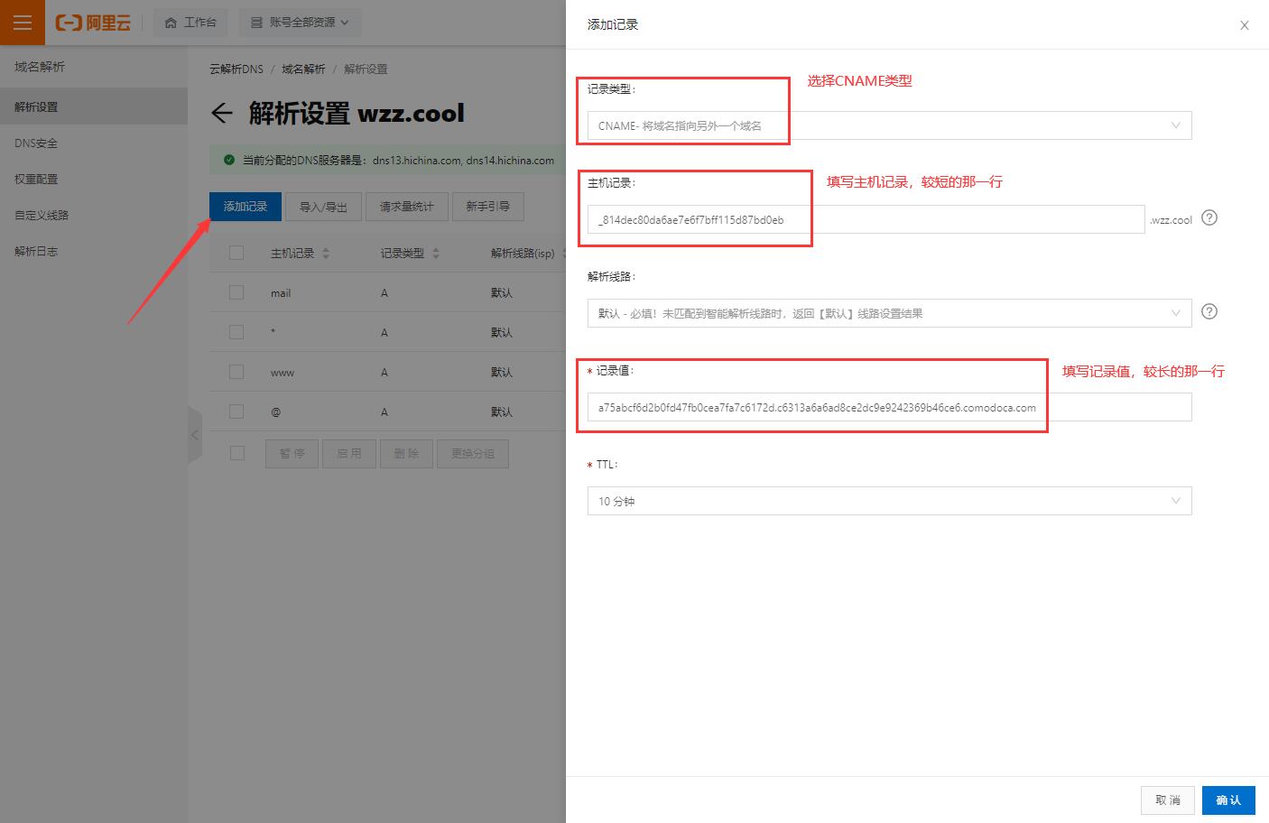Click help icon next to host record field
Viewport: 1269px width, 823px height.
pyautogui.click(x=1209, y=217)
